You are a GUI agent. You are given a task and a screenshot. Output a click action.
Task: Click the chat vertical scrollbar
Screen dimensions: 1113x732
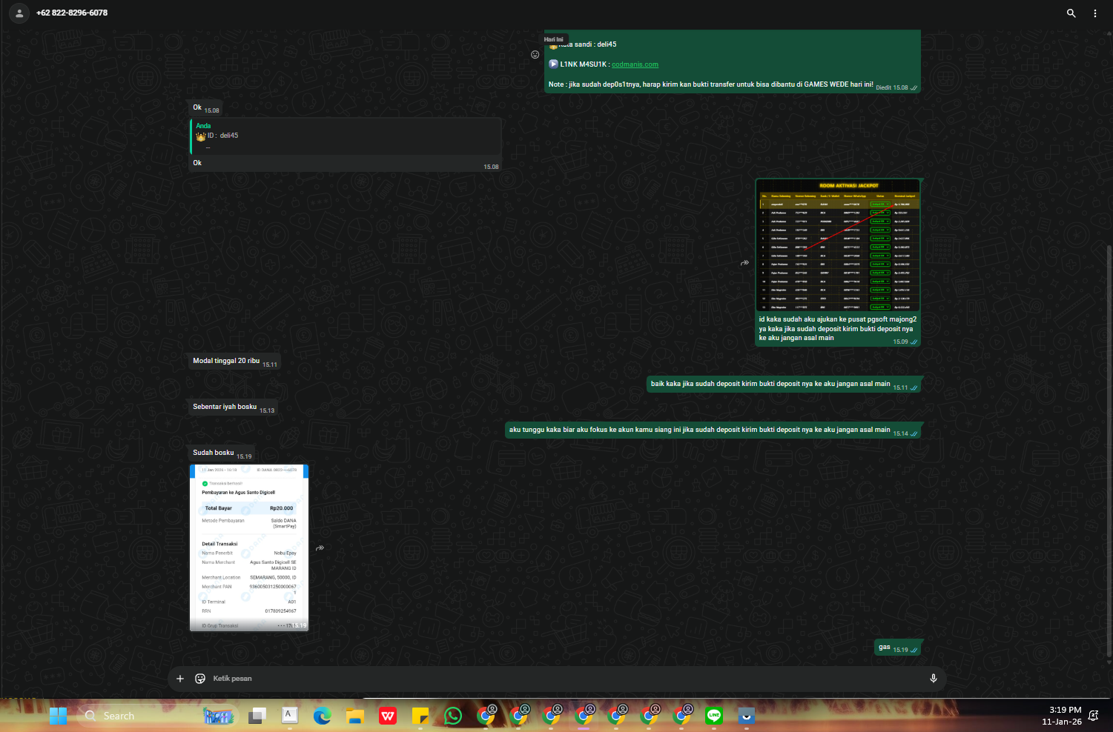coord(1109,452)
